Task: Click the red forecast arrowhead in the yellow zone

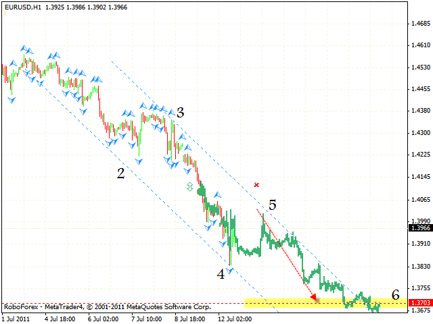Action: coord(314,297)
